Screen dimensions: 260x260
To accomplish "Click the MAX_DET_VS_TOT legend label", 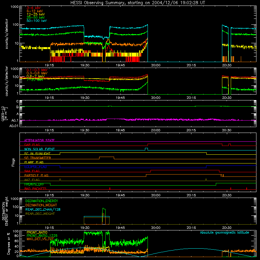I will coord(40,239).
